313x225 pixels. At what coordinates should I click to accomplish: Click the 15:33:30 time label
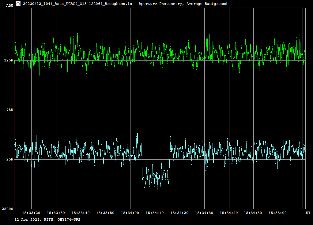tap(56, 213)
